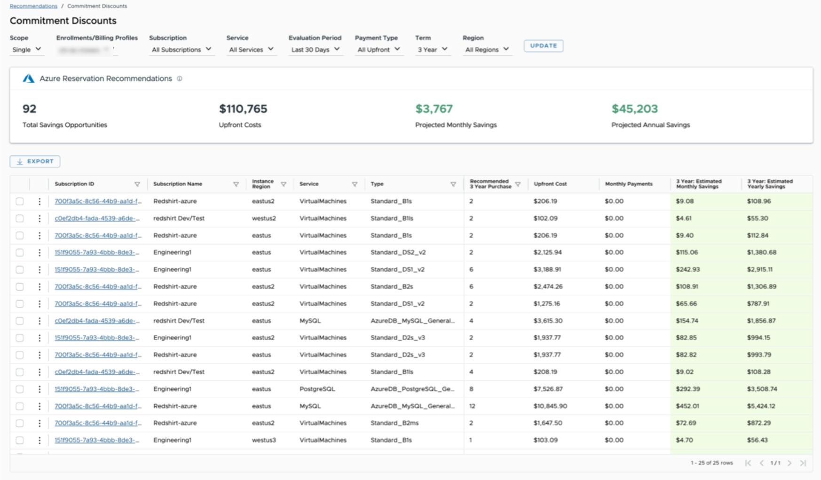Open row actions for Standard_B1s $206.19 eastus2 row
The image size is (821, 480).
[39, 201]
